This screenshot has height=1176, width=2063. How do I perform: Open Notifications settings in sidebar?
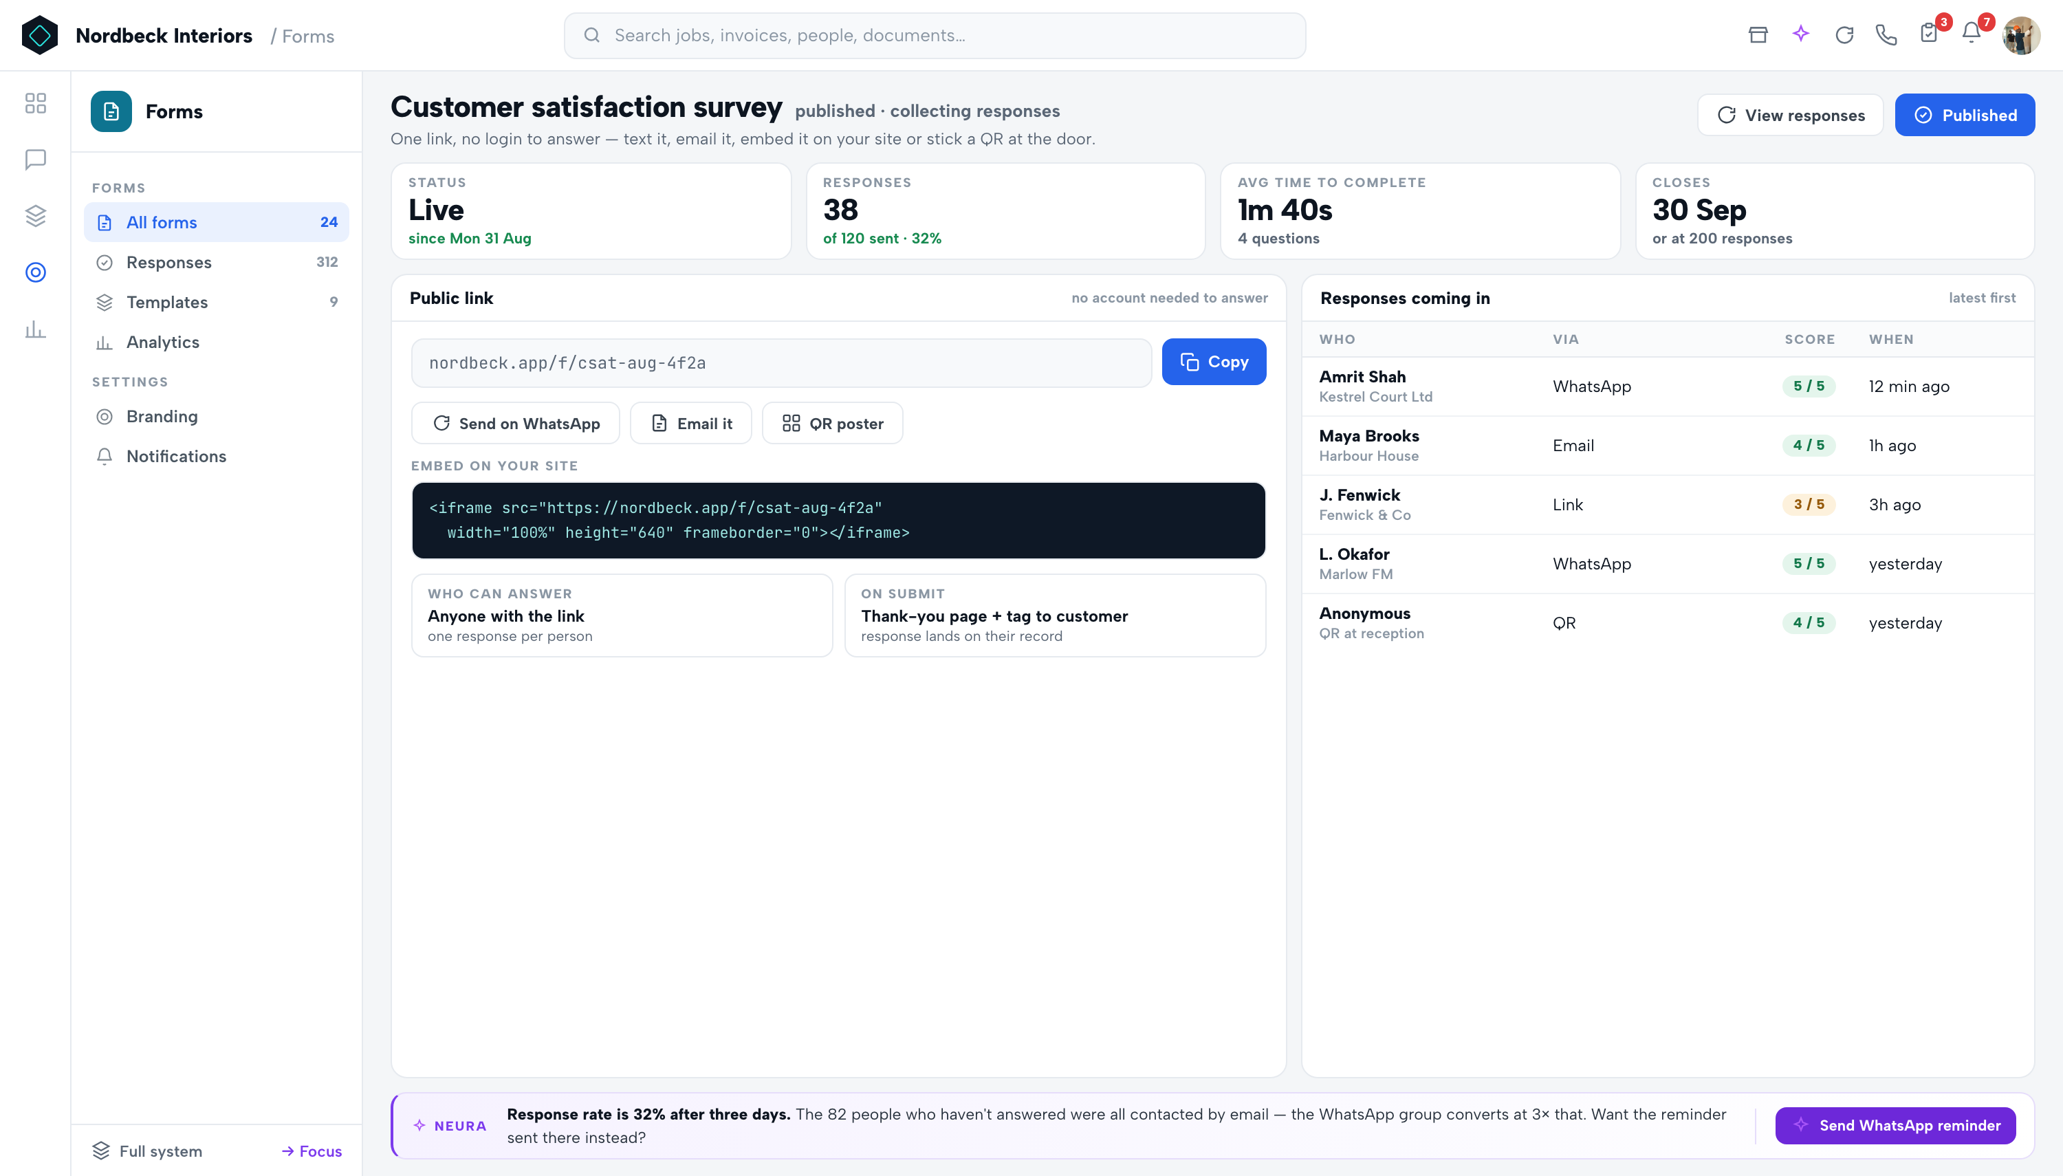[217, 457]
